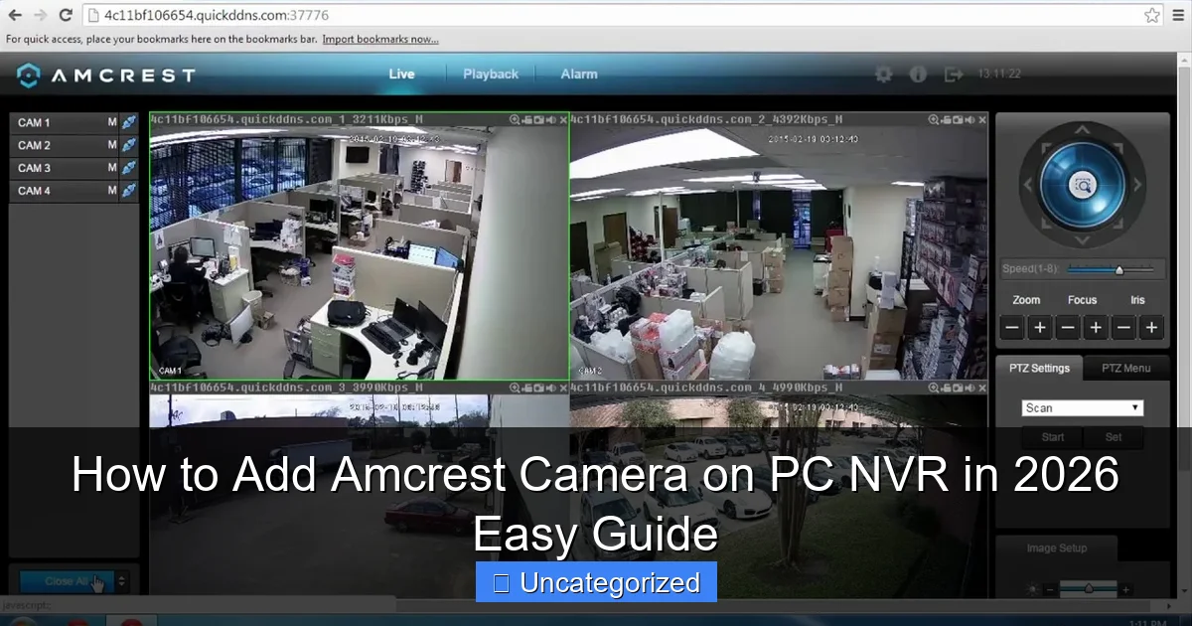Screen dimensions: 1192x626
Task: Open the settings gear in the top bar
Action: (882, 74)
